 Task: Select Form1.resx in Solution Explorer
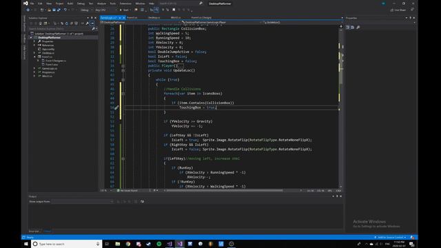click(52, 65)
